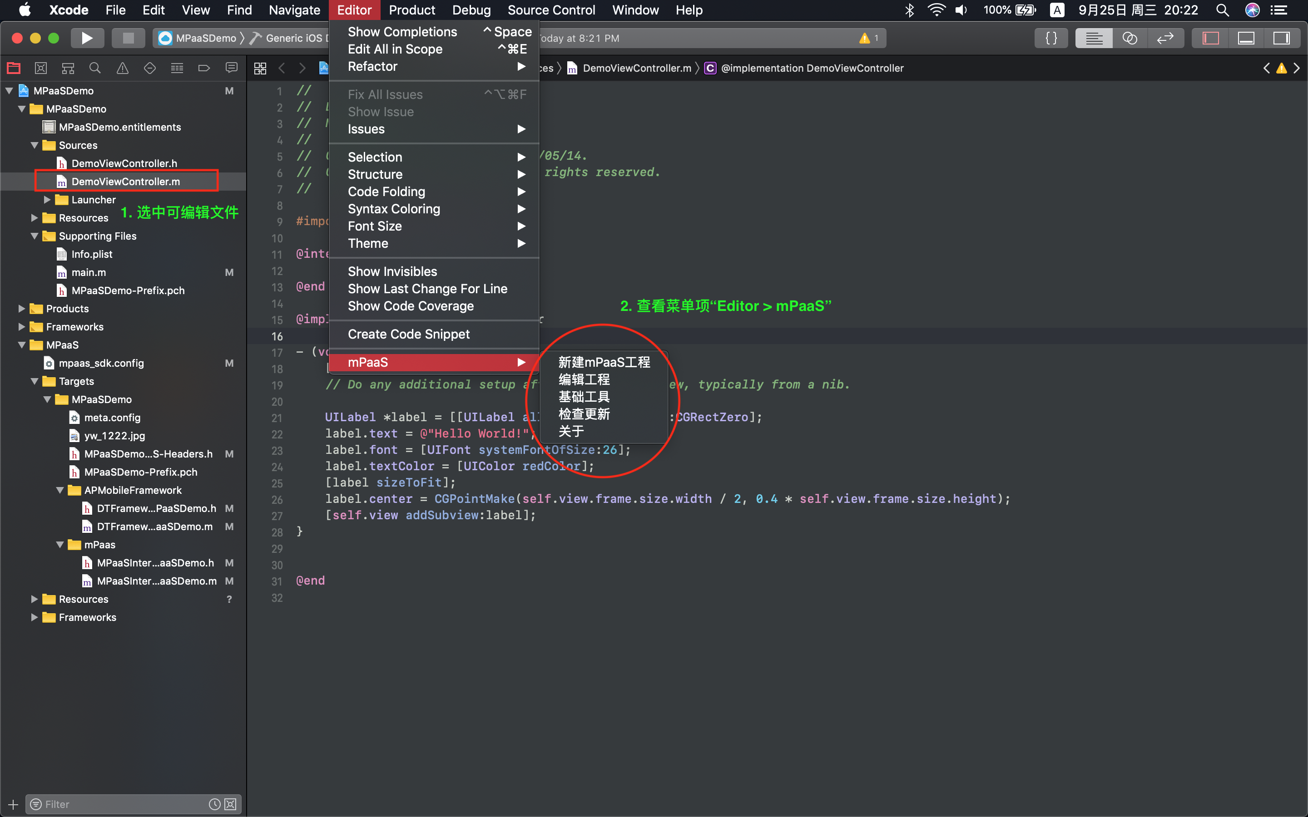This screenshot has height=817, width=1308.
Task: Open the Test navigator diamond icon
Action: pos(150,68)
